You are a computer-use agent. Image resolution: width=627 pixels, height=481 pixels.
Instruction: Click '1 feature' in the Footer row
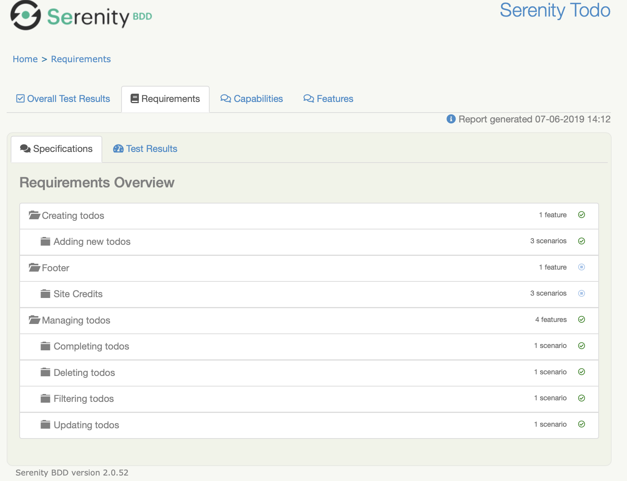point(553,267)
